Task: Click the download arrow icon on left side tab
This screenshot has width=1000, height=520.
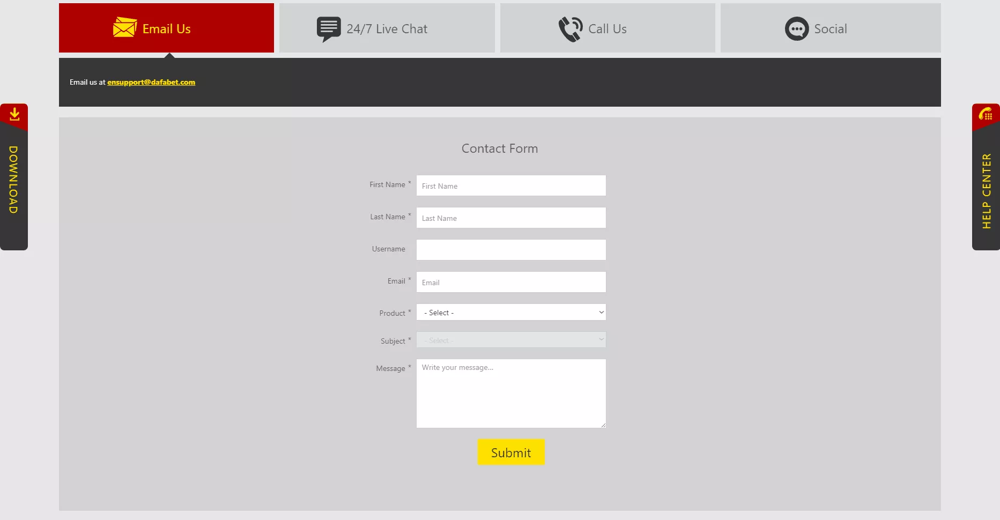Action: (14, 114)
